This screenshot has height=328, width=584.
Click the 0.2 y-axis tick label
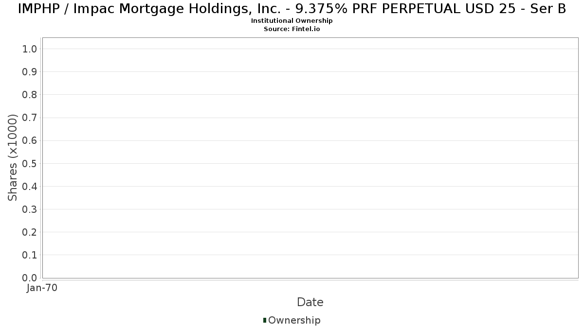pyautogui.click(x=30, y=232)
